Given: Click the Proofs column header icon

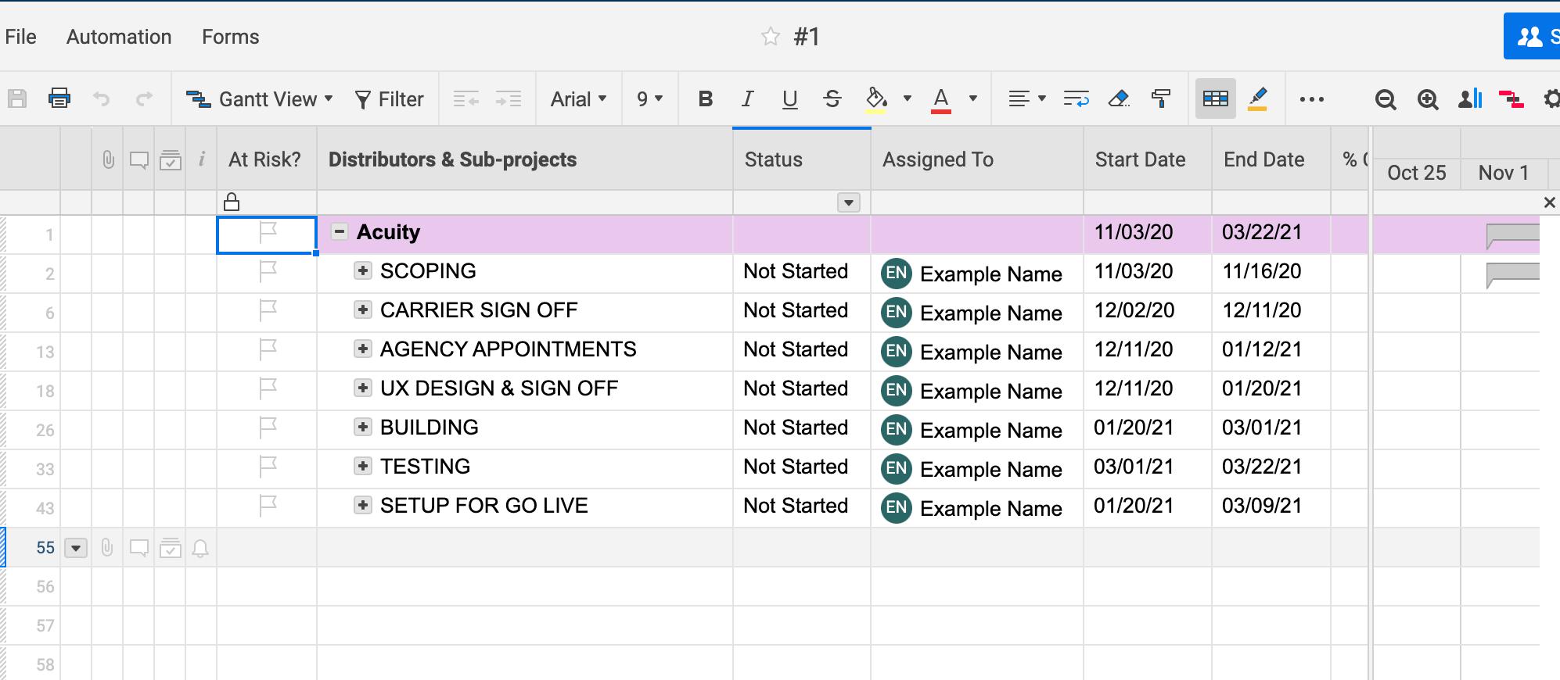Looking at the screenshot, I should coord(171,160).
